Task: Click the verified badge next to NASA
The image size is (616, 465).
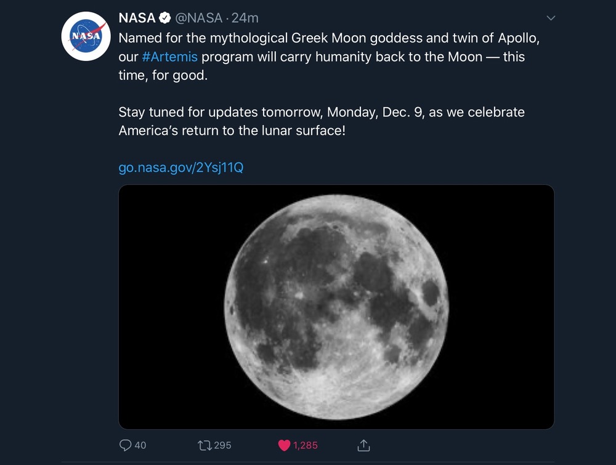Action: [163, 18]
